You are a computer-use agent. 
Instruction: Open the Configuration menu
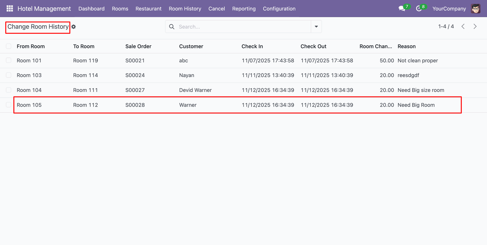pos(279,9)
